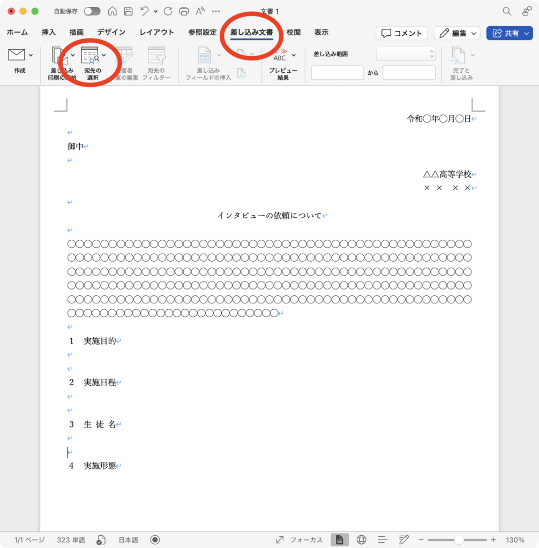Switch to web layout view globe icon
The image size is (539, 548).
(362, 539)
